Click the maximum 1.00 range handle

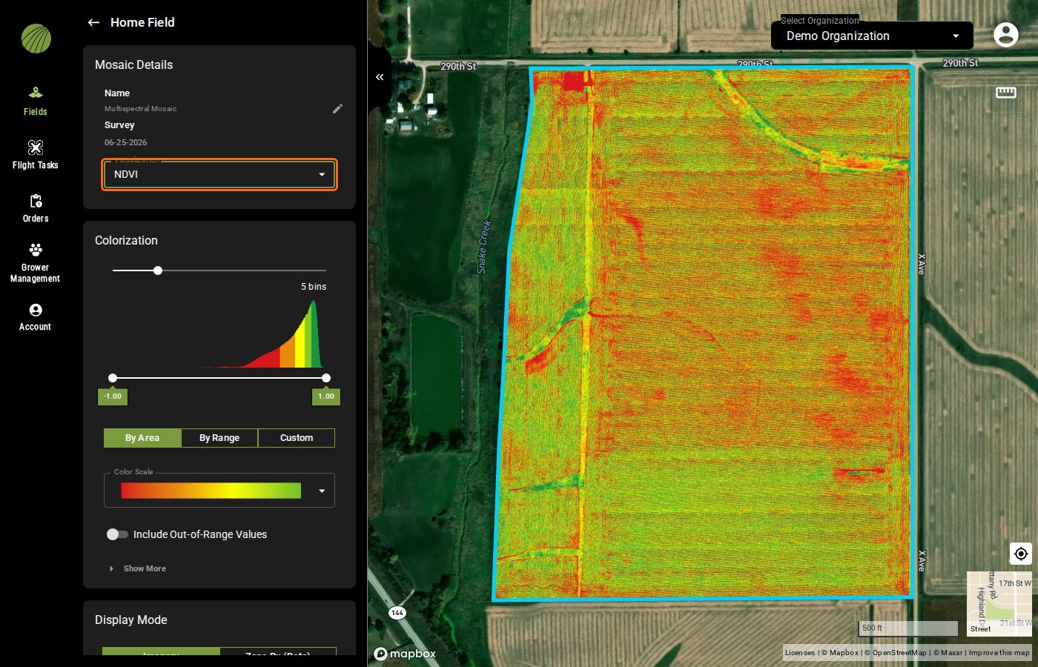click(326, 378)
